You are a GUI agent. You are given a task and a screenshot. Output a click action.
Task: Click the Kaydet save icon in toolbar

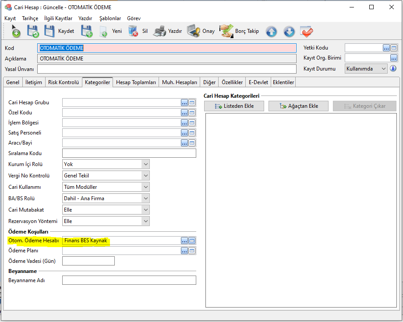[x=50, y=31]
